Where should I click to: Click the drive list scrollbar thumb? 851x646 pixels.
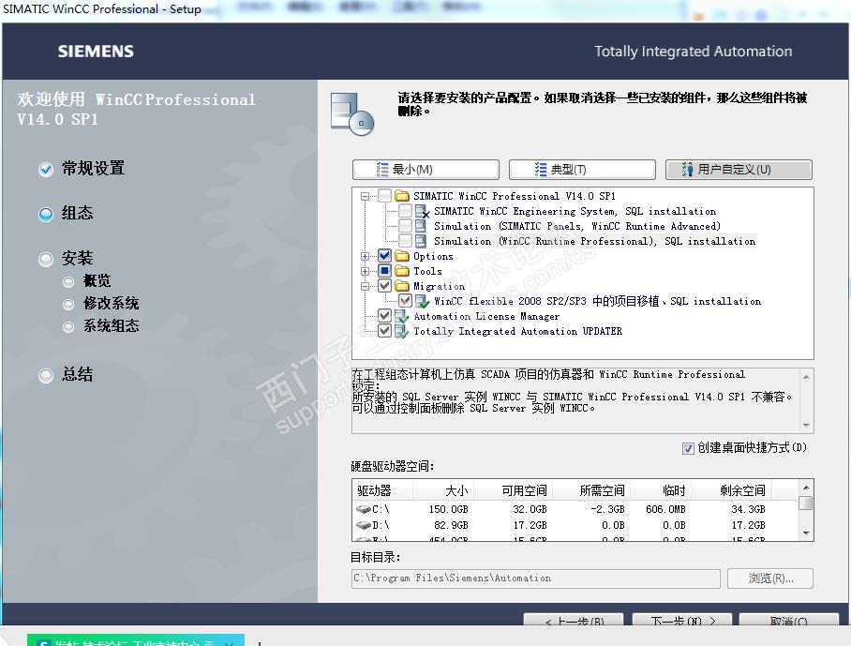pos(806,503)
